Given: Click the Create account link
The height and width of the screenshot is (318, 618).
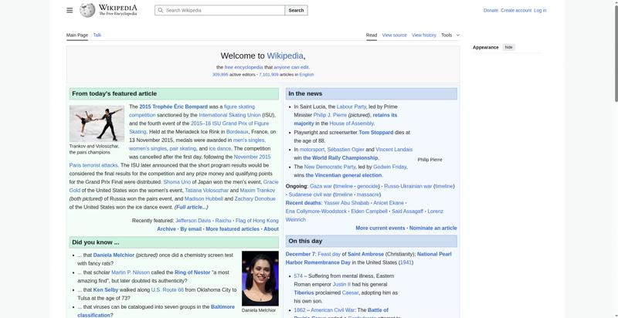Looking at the screenshot, I should pyautogui.click(x=516, y=10).
